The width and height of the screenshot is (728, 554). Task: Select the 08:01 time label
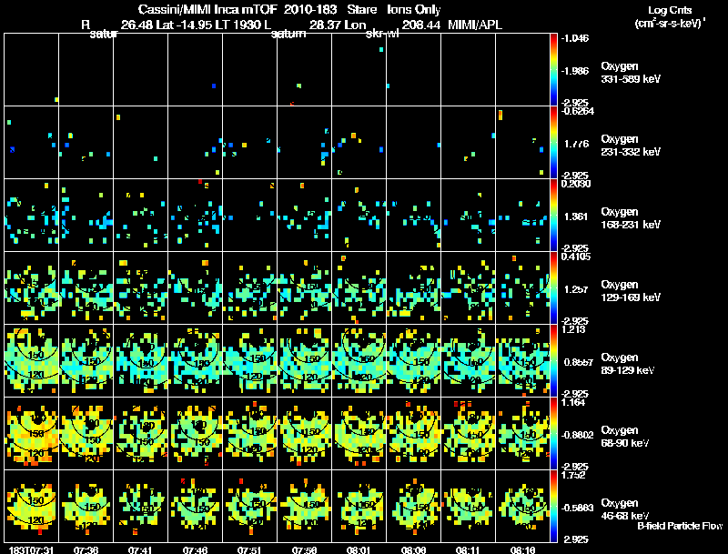coord(359,549)
